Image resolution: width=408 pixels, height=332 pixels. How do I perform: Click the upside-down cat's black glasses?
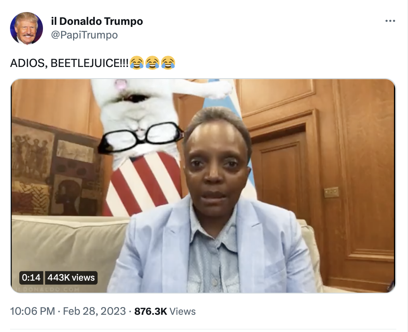[141, 137]
